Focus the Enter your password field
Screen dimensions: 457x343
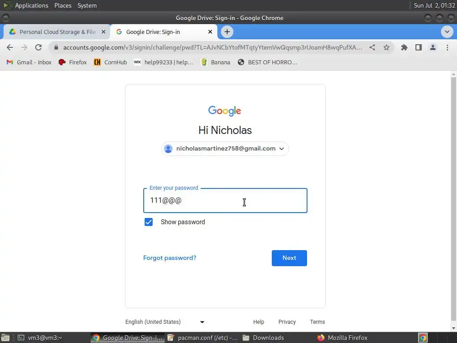[x=225, y=201]
